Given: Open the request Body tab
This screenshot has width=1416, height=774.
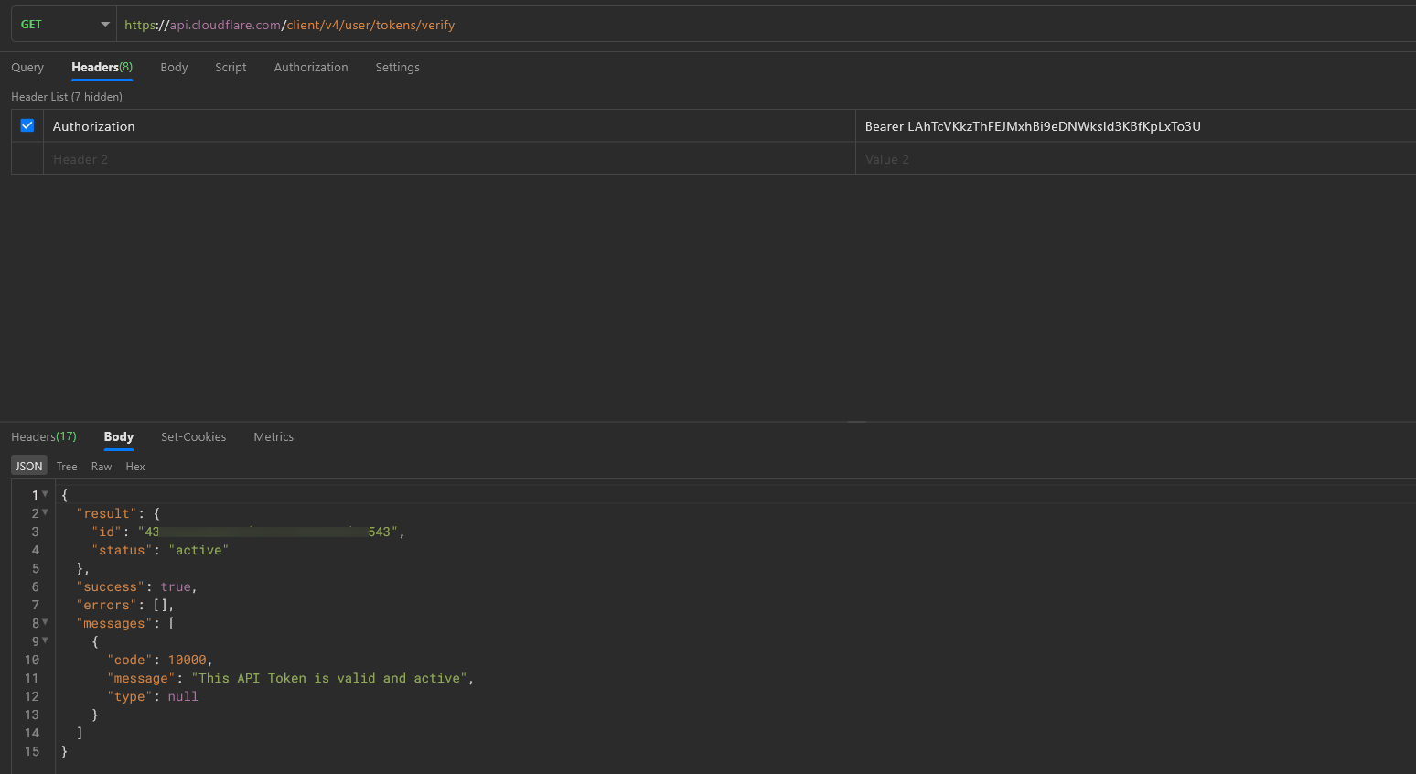Looking at the screenshot, I should 174,68.
